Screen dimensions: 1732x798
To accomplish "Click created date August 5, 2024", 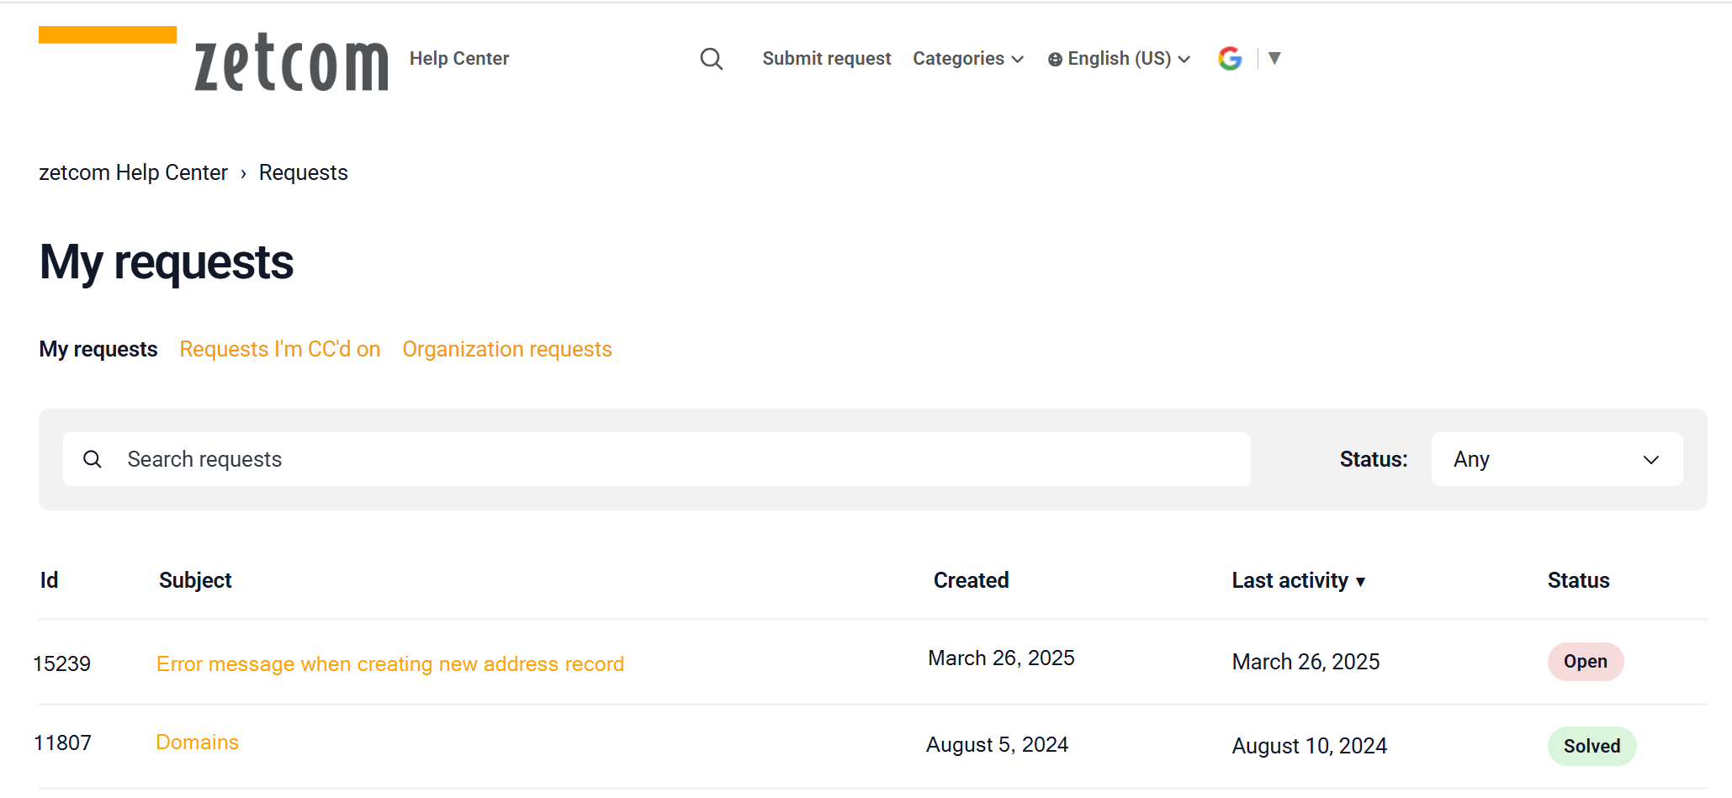I will (x=997, y=745).
